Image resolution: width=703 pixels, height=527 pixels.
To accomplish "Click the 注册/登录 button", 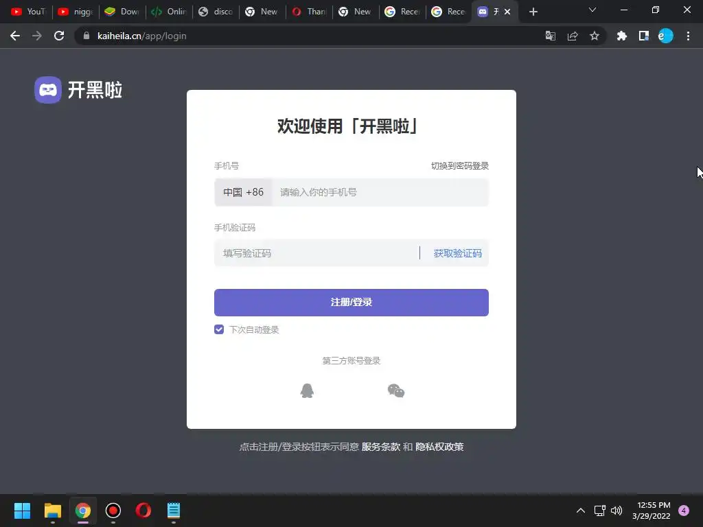I will tap(351, 303).
